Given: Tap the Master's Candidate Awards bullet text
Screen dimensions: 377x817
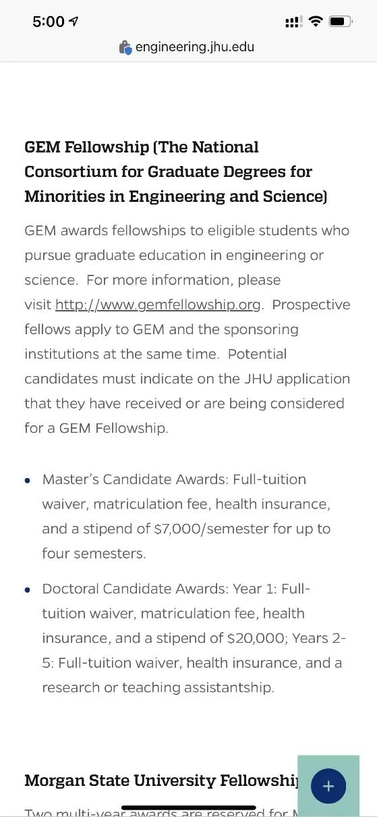Looking at the screenshot, I should (x=186, y=517).
